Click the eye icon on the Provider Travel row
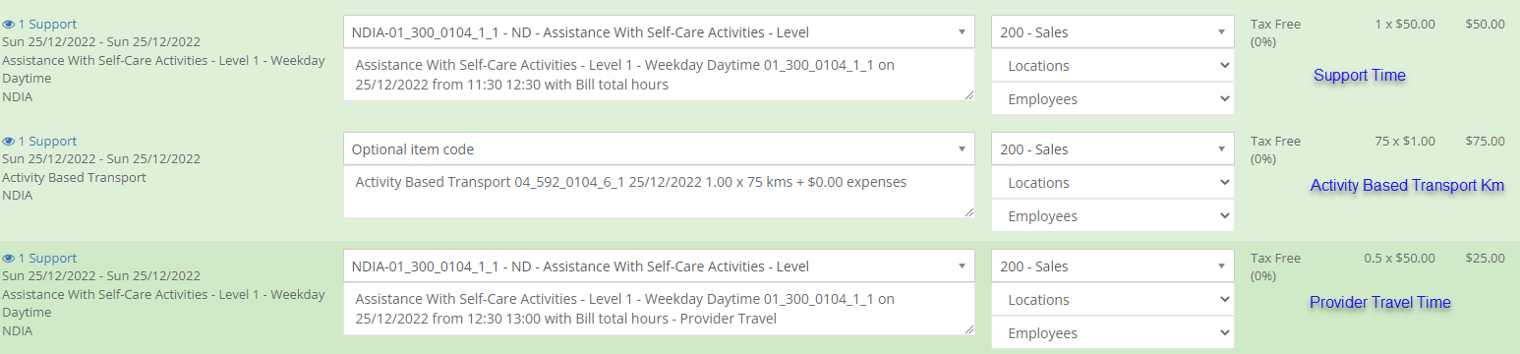1520x354 pixels. tap(9, 259)
